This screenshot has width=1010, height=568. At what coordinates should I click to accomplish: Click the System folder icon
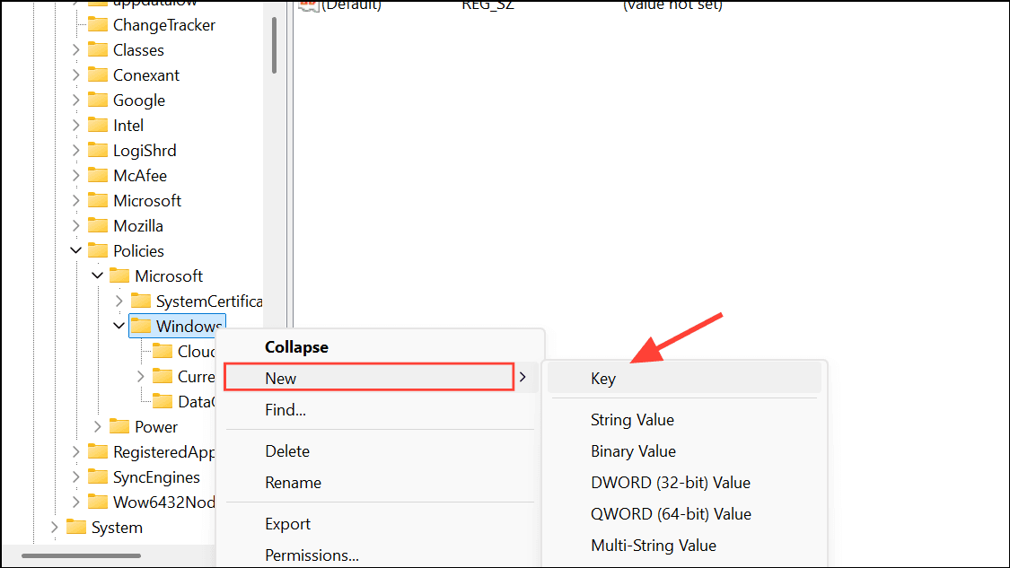76,528
